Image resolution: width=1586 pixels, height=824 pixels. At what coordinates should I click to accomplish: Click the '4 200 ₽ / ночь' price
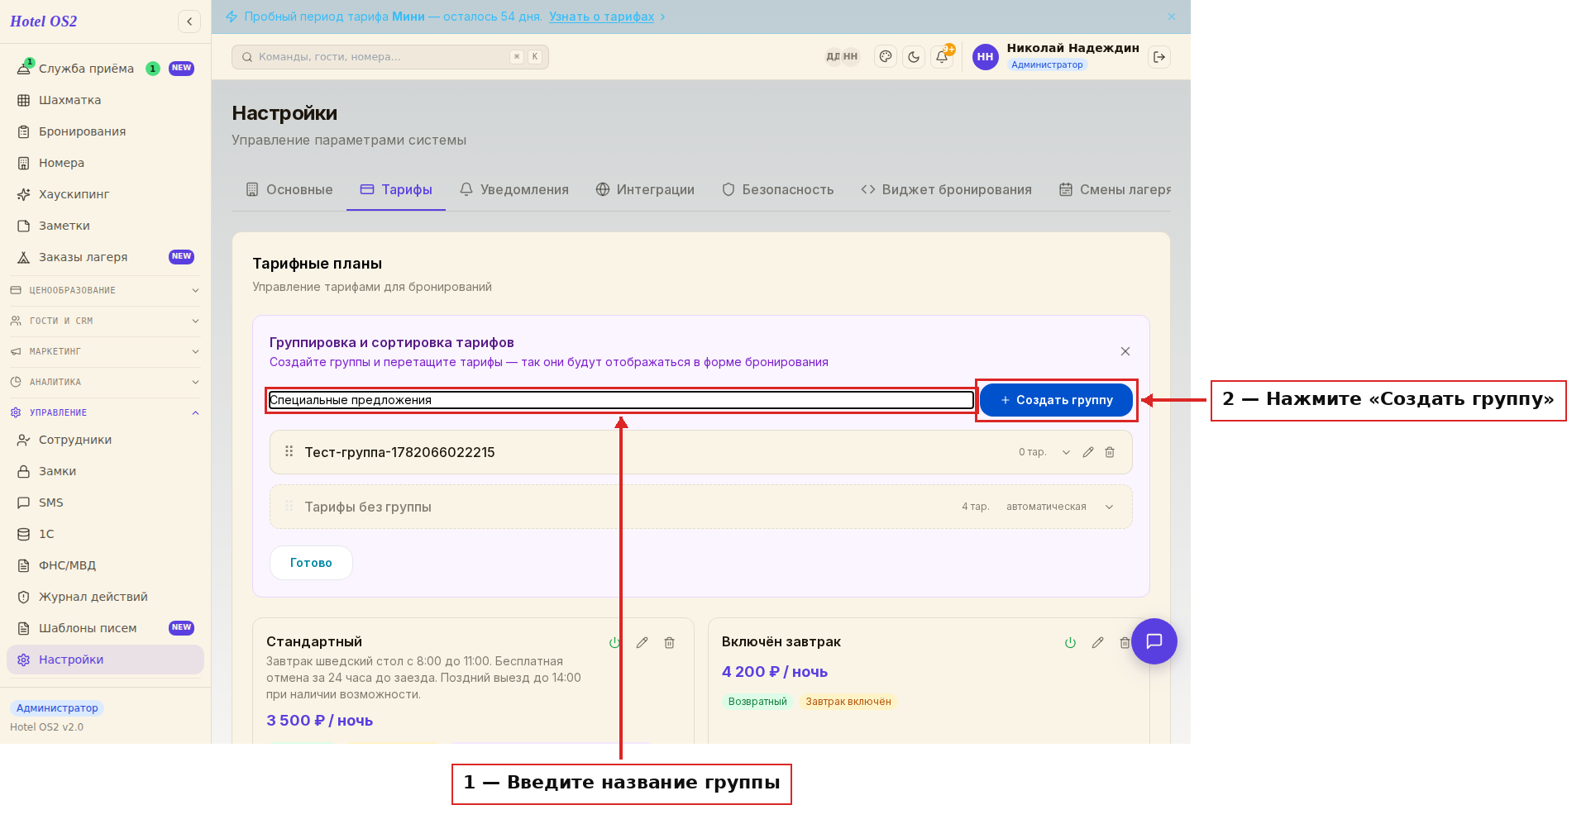click(x=775, y=672)
